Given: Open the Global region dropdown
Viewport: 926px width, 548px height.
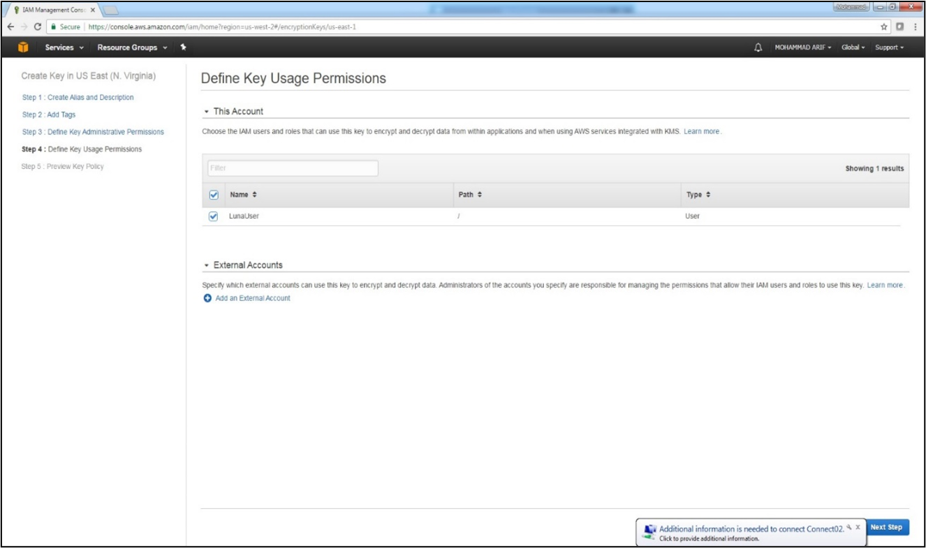Looking at the screenshot, I should tap(853, 47).
